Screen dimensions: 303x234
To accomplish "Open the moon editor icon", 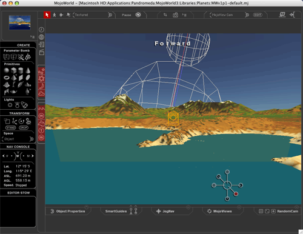I will [x=41, y=86].
